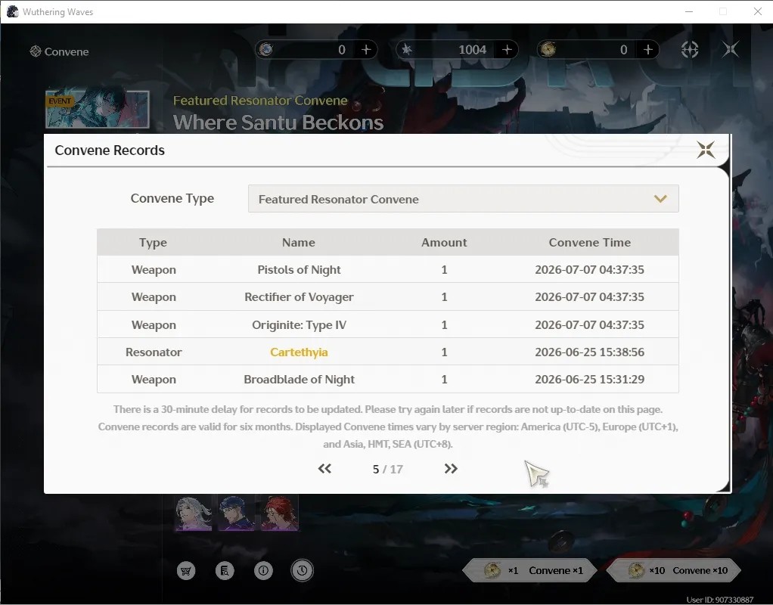Select the Cartethyia record entry
773x605 pixels.
click(x=387, y=352)
